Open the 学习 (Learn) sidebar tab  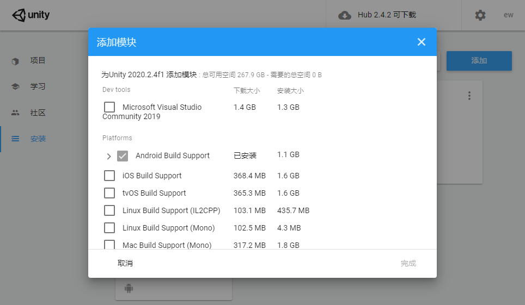tap(38, 86)
